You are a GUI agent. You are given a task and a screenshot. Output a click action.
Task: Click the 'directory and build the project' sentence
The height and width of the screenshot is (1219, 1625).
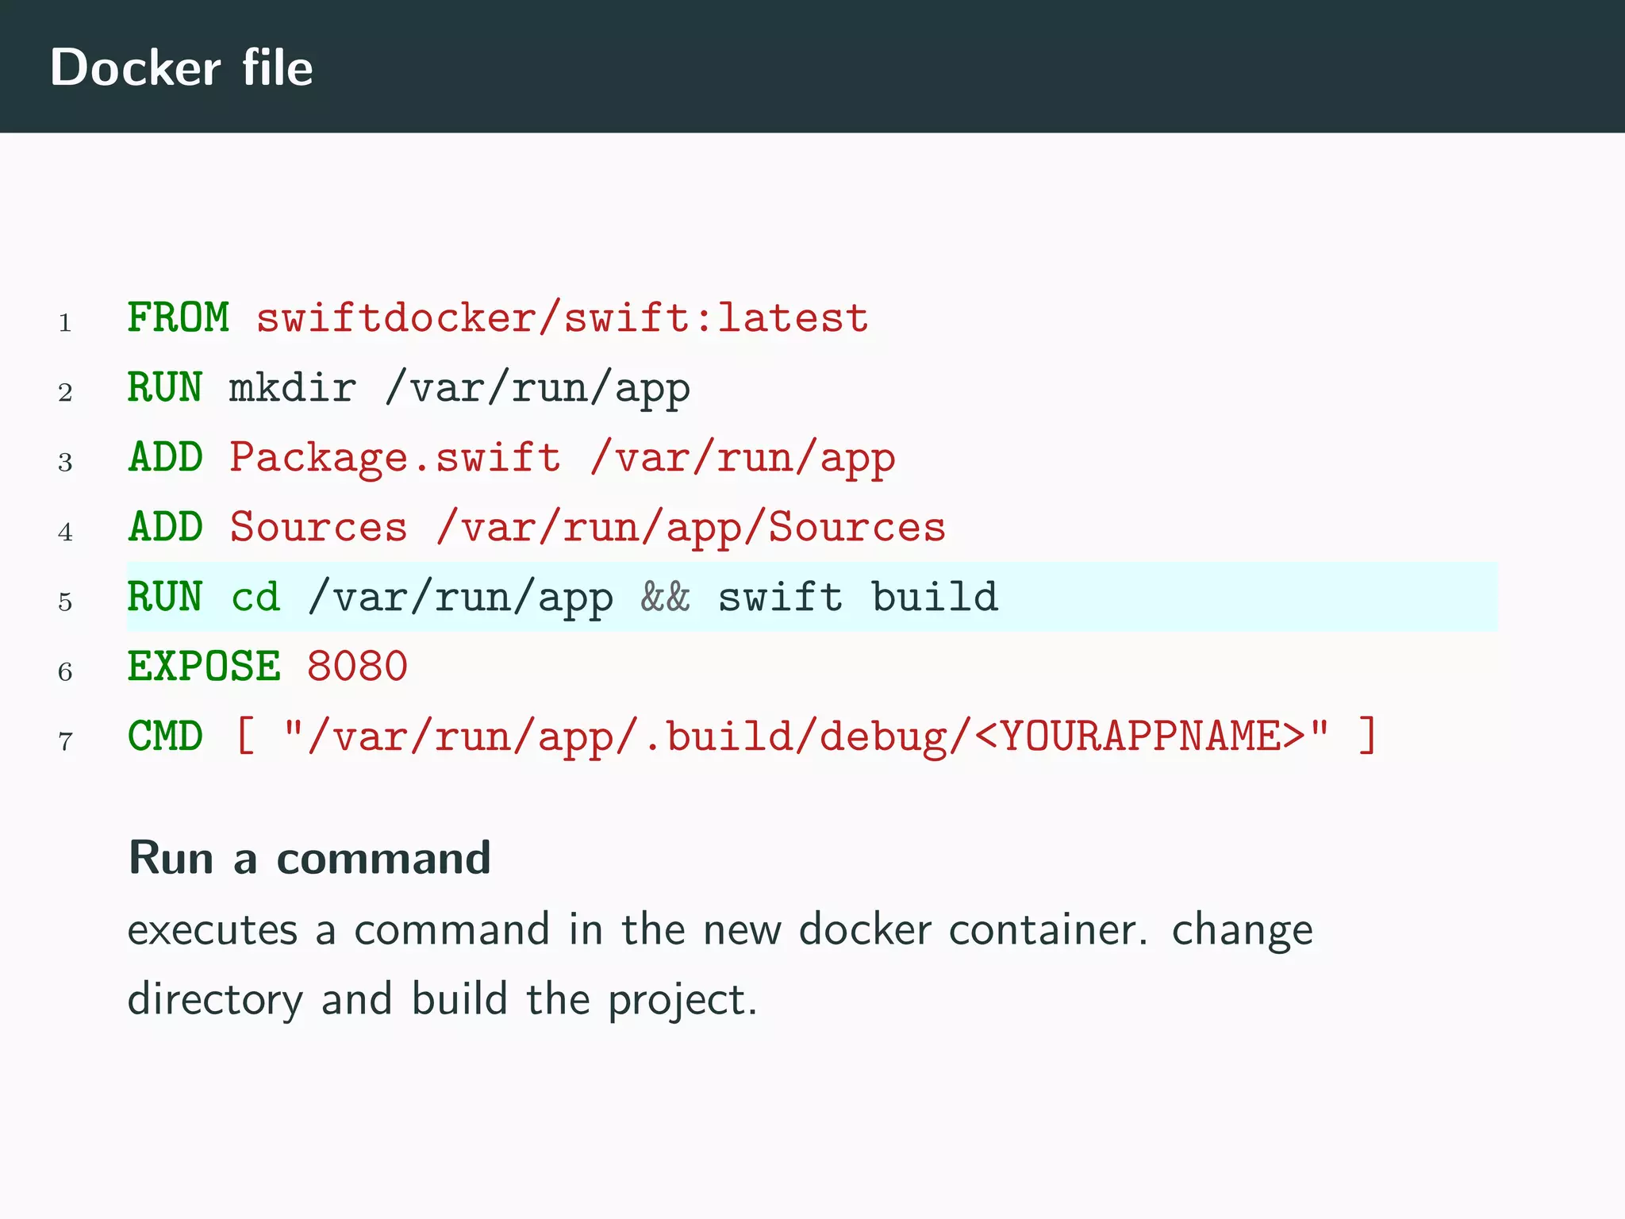pyautogui.click(x=442, y=999)
